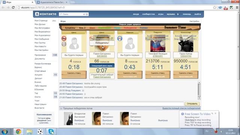
Task: Bookmark this page with the star icon
Action: (214, 7)
